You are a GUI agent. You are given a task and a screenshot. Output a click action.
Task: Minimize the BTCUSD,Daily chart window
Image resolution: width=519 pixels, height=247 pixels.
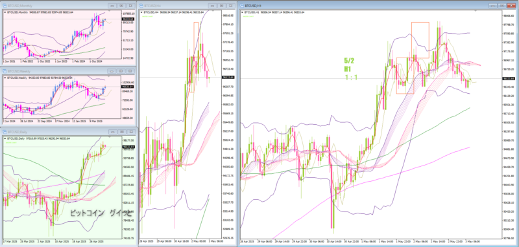point(112,131)
